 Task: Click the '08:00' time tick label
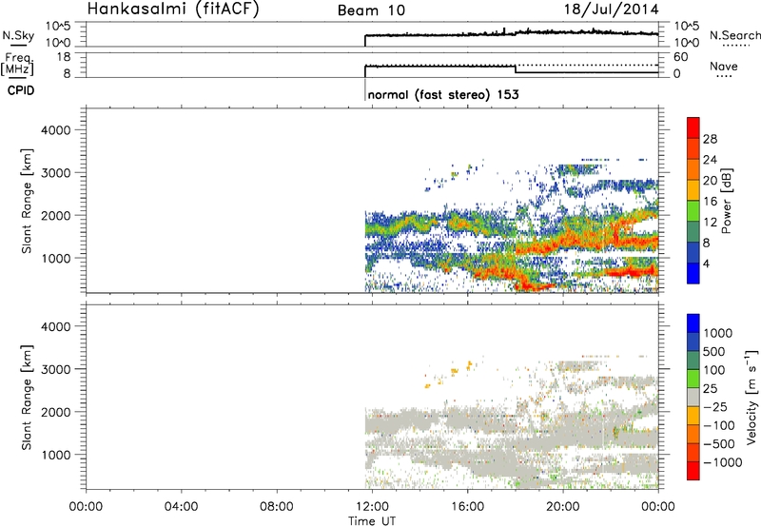pyautogui.click(x=277, y=507)
